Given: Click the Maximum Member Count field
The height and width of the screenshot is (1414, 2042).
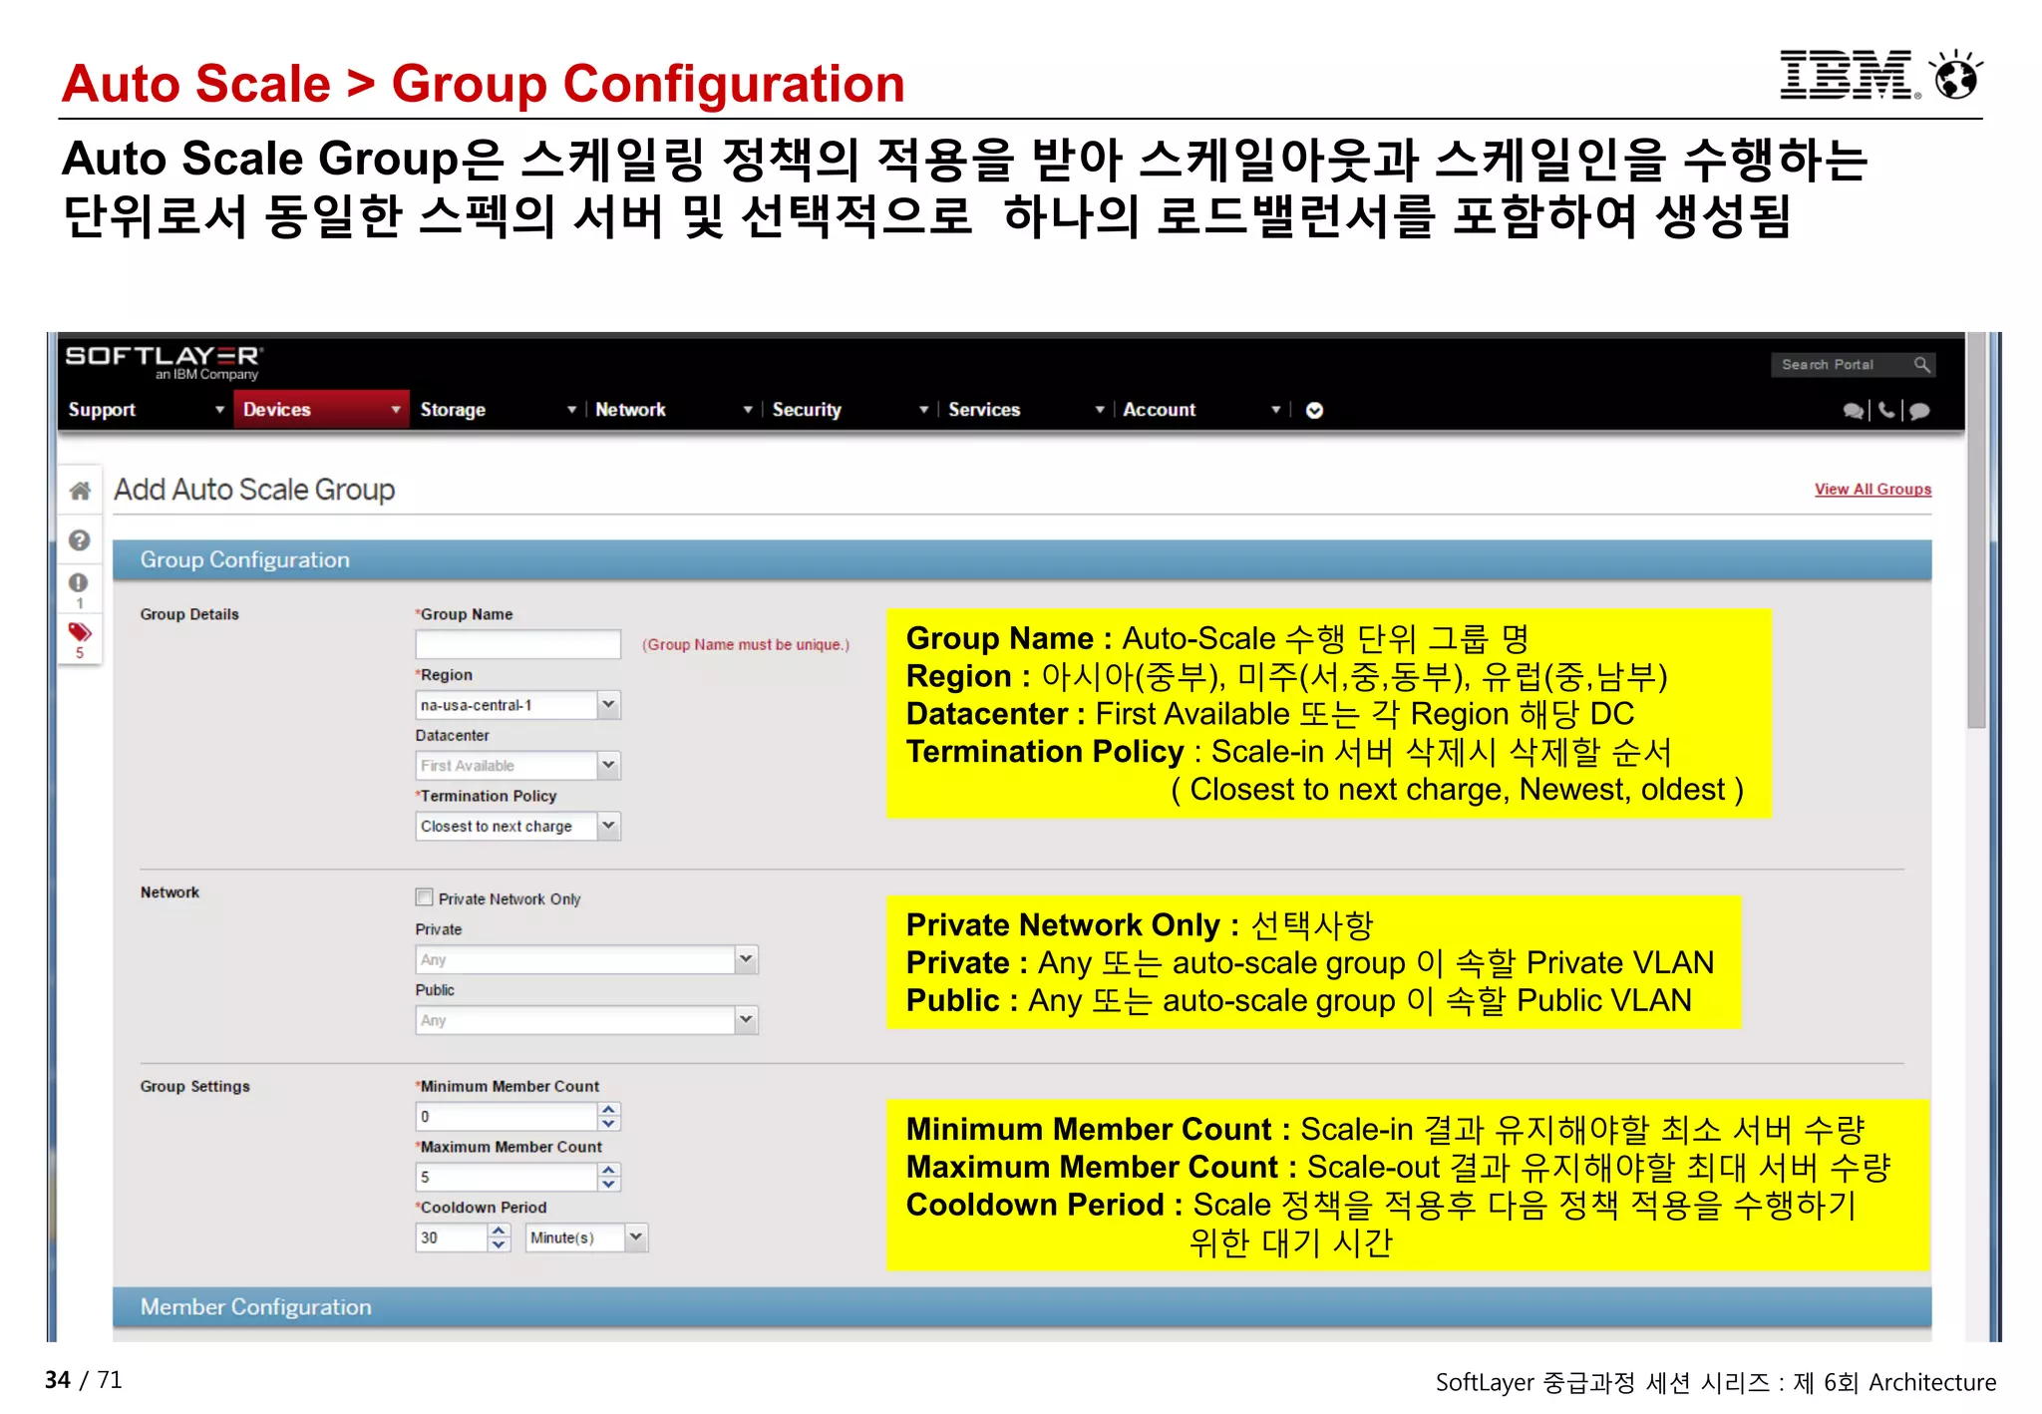Looking at the screenshot, I should pyautogui.click(x=507, y=1178).
